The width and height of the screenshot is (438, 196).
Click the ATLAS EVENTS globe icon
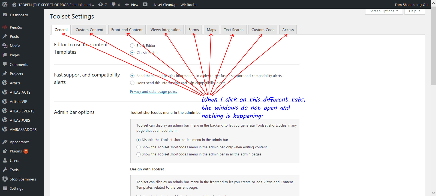click(x=5, y=111)
